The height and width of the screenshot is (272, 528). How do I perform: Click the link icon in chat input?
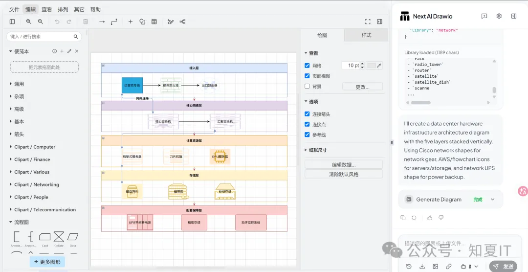448,266
